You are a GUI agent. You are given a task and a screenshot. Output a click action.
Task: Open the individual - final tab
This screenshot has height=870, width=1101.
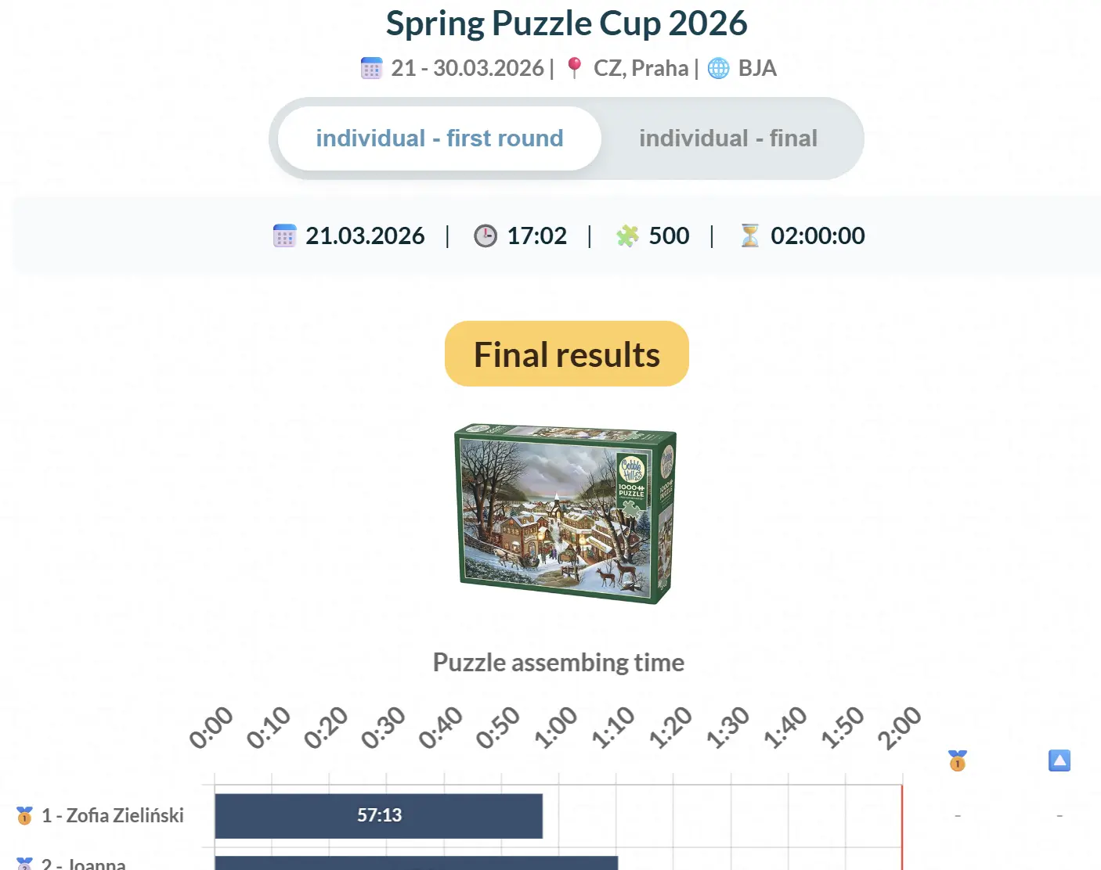pyautogui.click(x=727, y=138)
